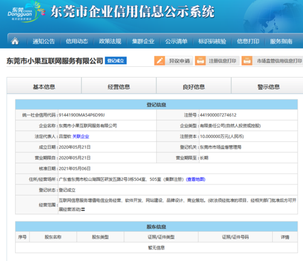Open the 信用动态 menu

tap(77, 41)
